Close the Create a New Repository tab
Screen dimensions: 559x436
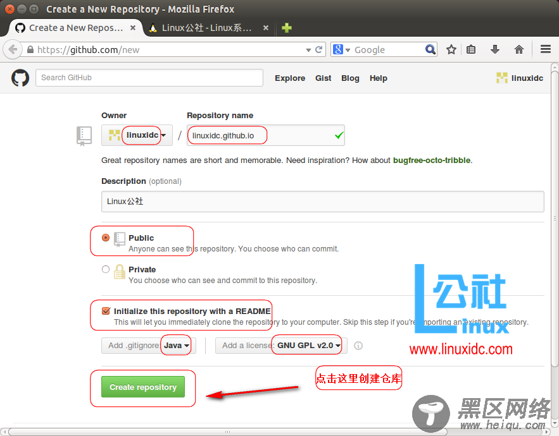132,27
